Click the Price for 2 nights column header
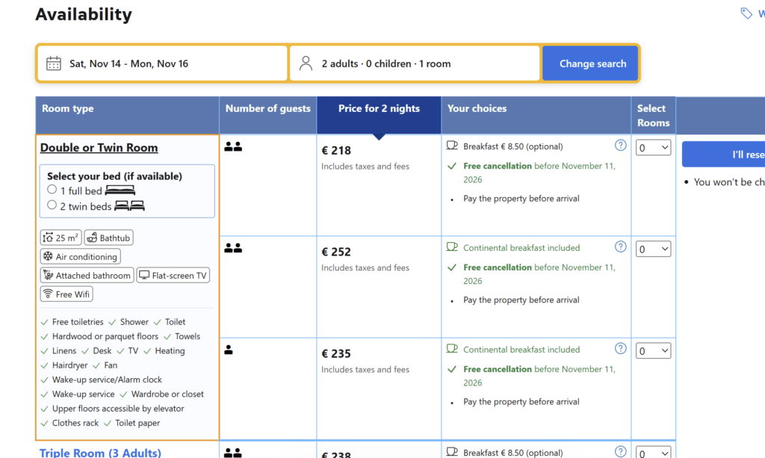This screenshot has width=765, height=458. point(379,109)
